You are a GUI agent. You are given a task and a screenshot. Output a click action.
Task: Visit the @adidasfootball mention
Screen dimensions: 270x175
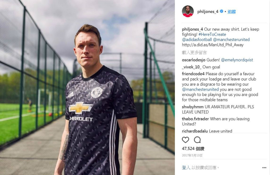point(197,40)
